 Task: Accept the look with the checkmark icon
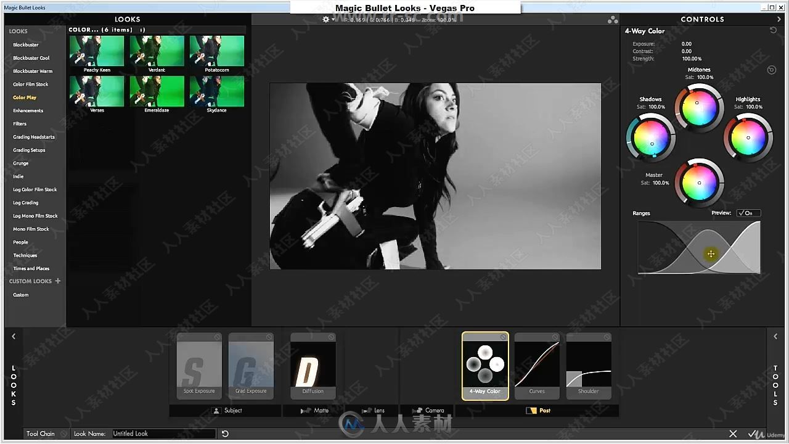click(x=753, y=434)
